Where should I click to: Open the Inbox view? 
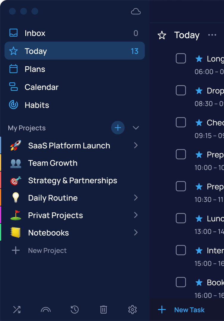click(x=74, y=33)
